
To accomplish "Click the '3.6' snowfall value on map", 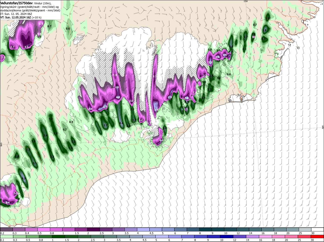I will point(117,87).
